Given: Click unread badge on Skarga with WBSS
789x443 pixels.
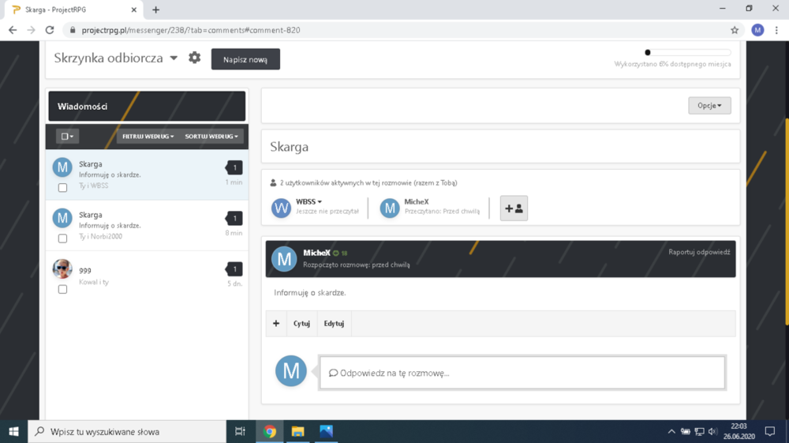Looking at the screenshot, I should pyautogui.click(x=234, y=167).
